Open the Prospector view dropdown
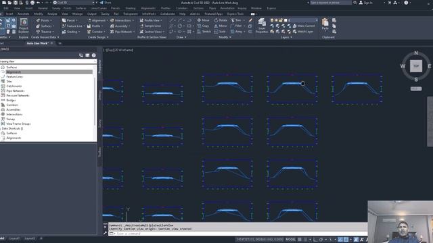Image resolution: width=433 pixels, height=243 pixels. 48,61
